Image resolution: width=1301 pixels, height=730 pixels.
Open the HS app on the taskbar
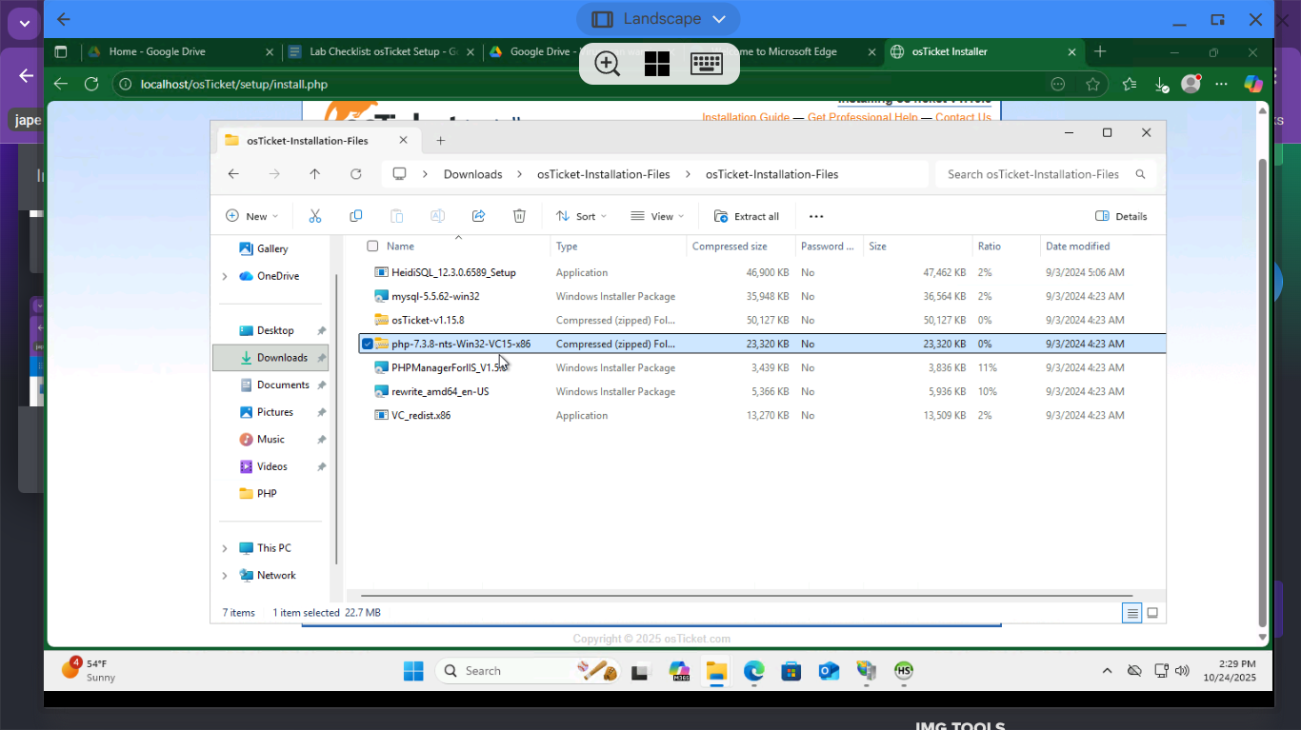(904, 671)
